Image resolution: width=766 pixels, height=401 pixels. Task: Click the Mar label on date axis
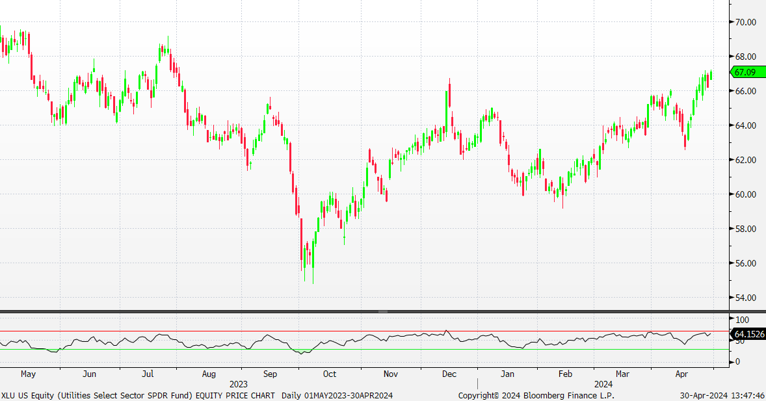(x=622, y=374)
